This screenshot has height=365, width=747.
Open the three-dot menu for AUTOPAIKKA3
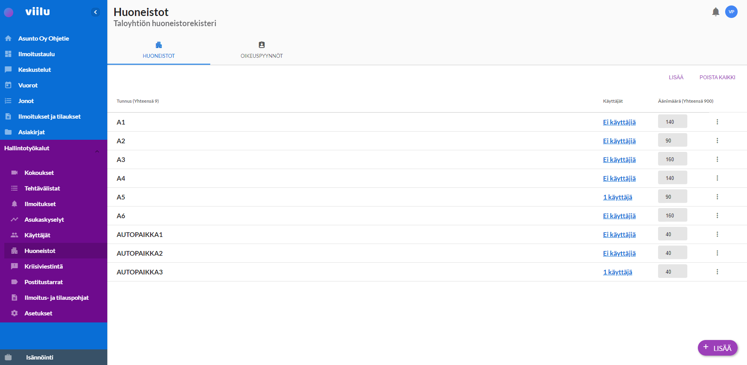tap(717, 272)
